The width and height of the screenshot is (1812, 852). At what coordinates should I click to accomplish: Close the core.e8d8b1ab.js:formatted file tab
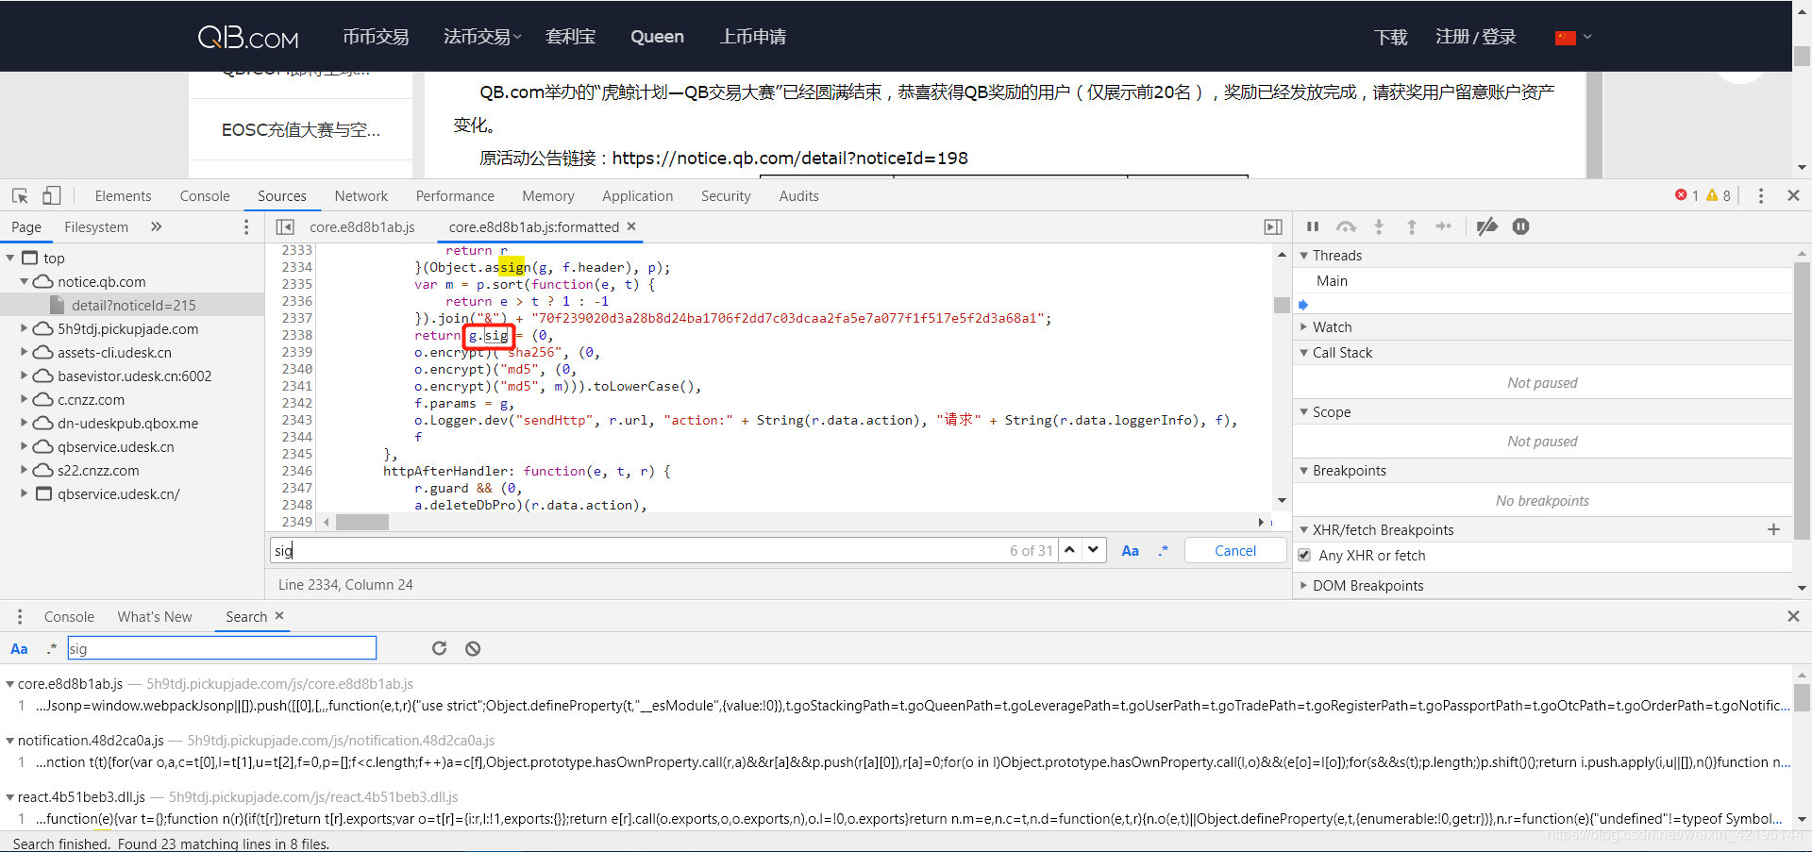[x=631, y=226]
